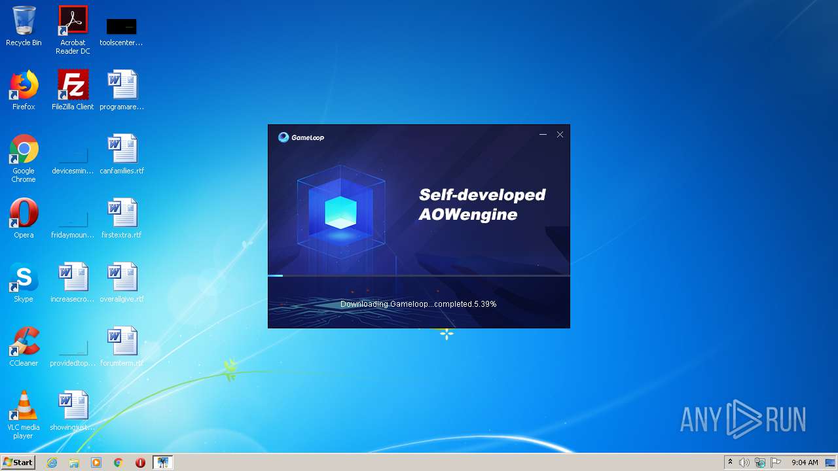This screenshot has width=838, height=471.
Task: Show hidden system tray icons
Action: 730,462
